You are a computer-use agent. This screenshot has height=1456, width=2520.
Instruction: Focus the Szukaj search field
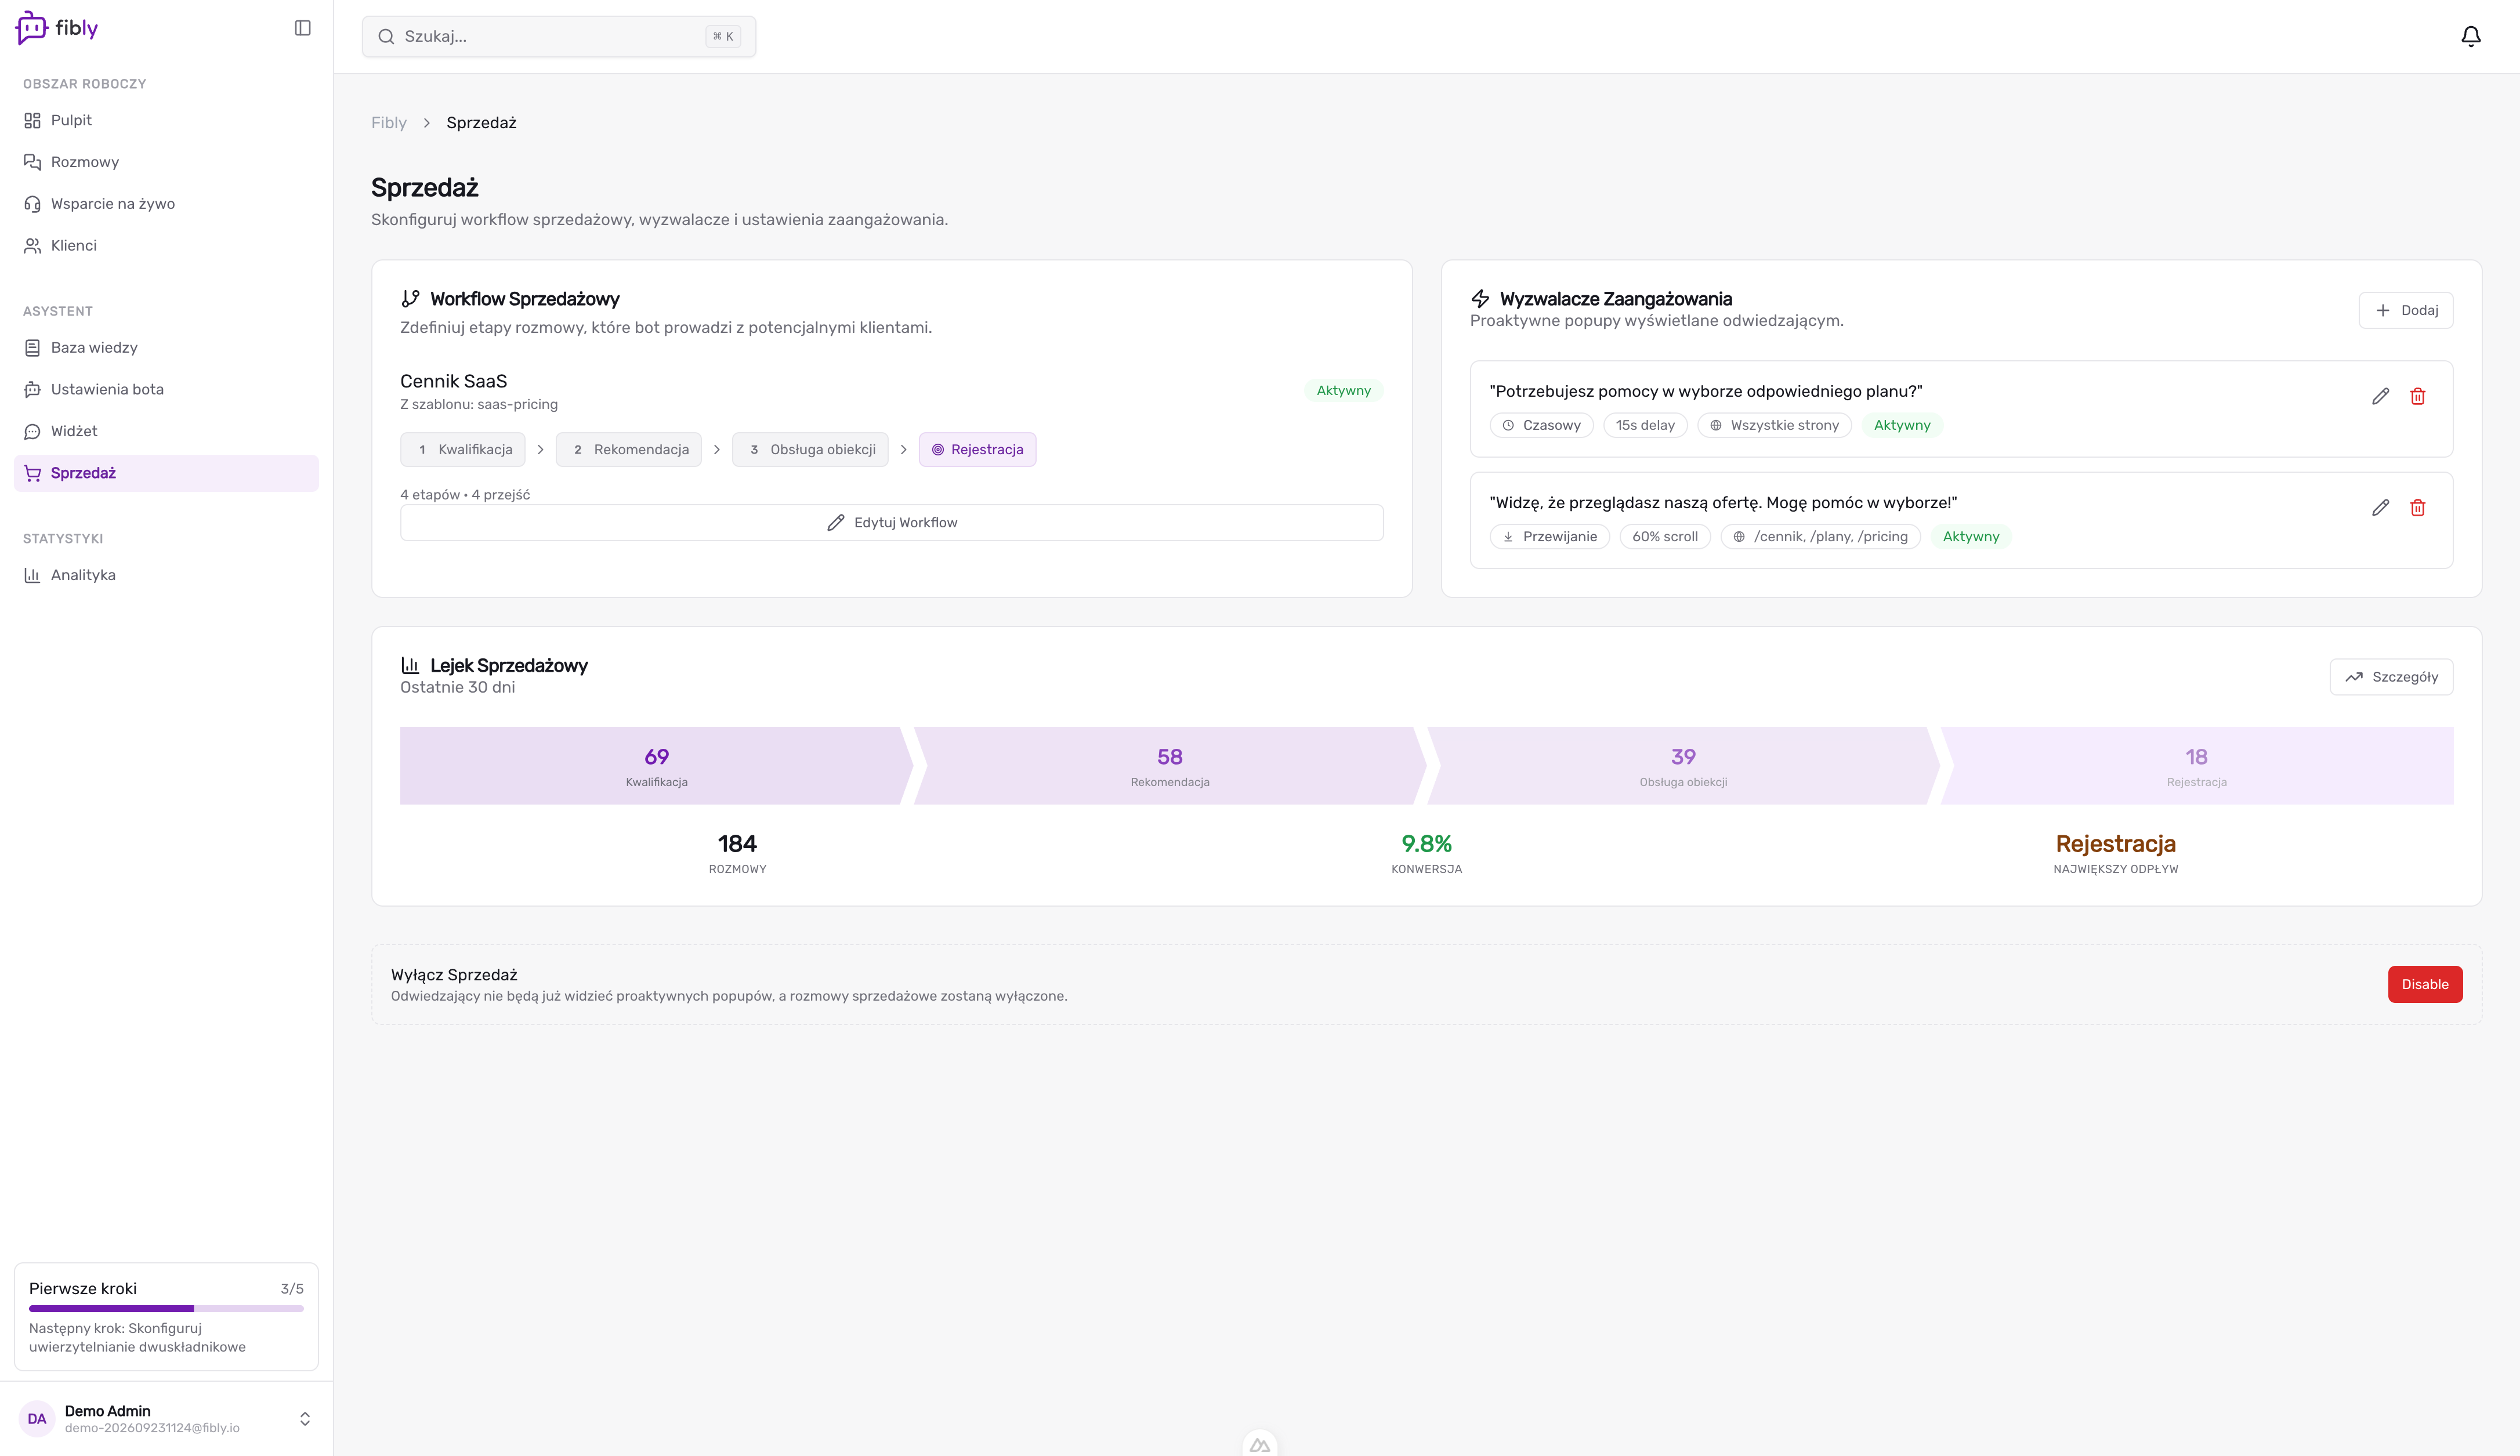click(559, 37)
